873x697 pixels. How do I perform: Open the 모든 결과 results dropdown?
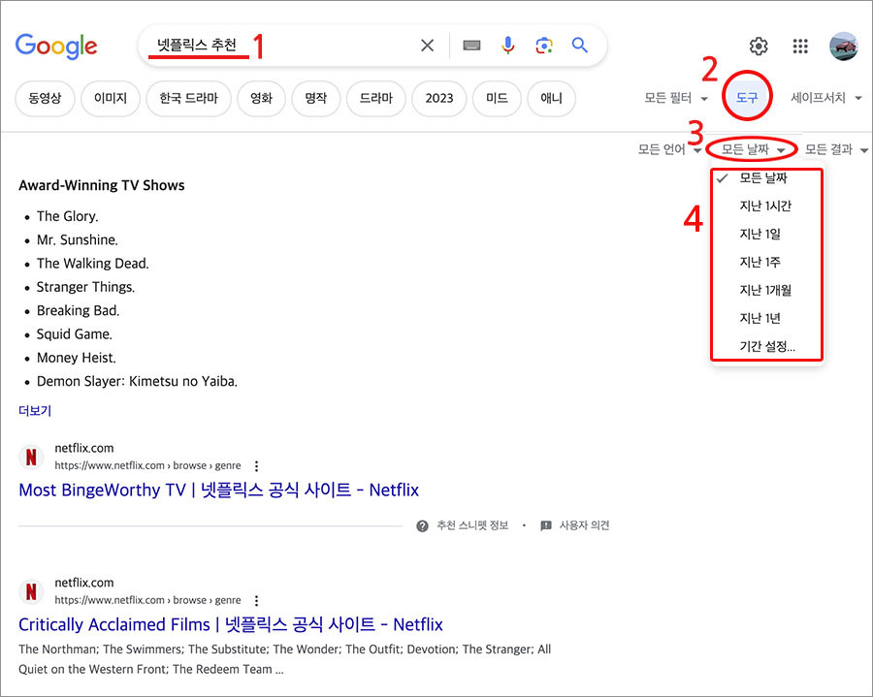[836, 149]
